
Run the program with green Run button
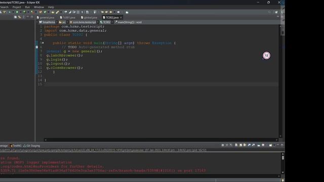pos(17,12)
